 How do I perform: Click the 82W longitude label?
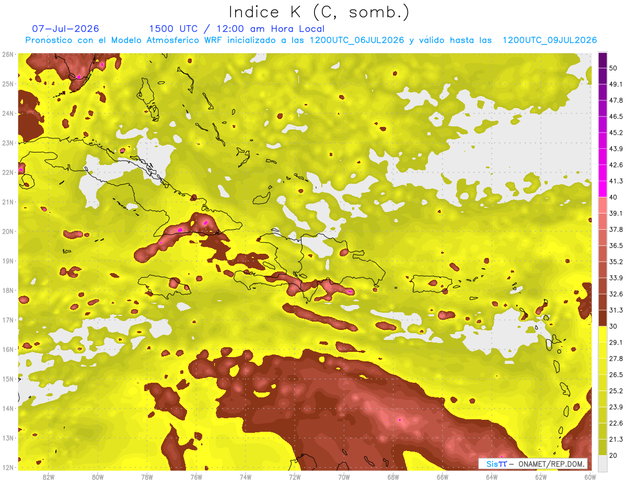coord(49,477)
